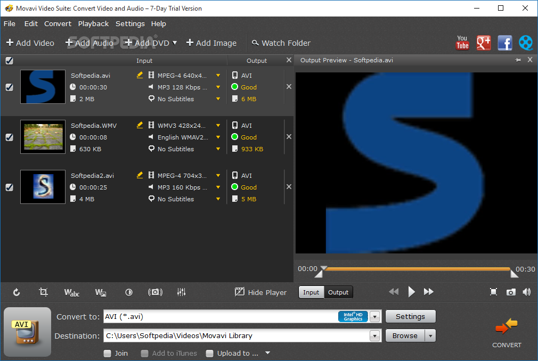Expand the Browse button dropdown arrow
Viewport: 538px width, 361px height.
pos(430,335)
